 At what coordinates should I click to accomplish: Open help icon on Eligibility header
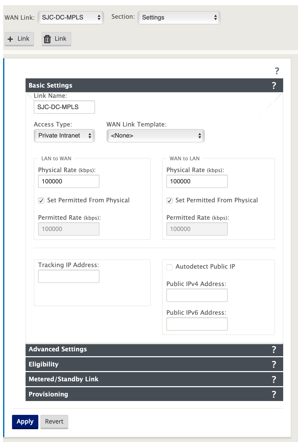pyautogui.click(x=274, y=364)
